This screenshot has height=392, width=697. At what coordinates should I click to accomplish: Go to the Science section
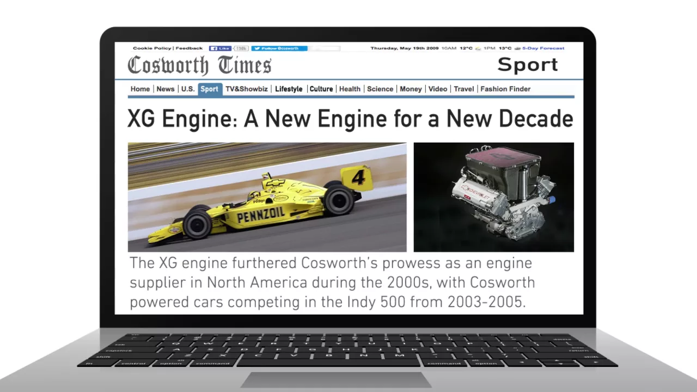tap(380, 89)
